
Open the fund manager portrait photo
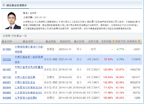point(12,20)
